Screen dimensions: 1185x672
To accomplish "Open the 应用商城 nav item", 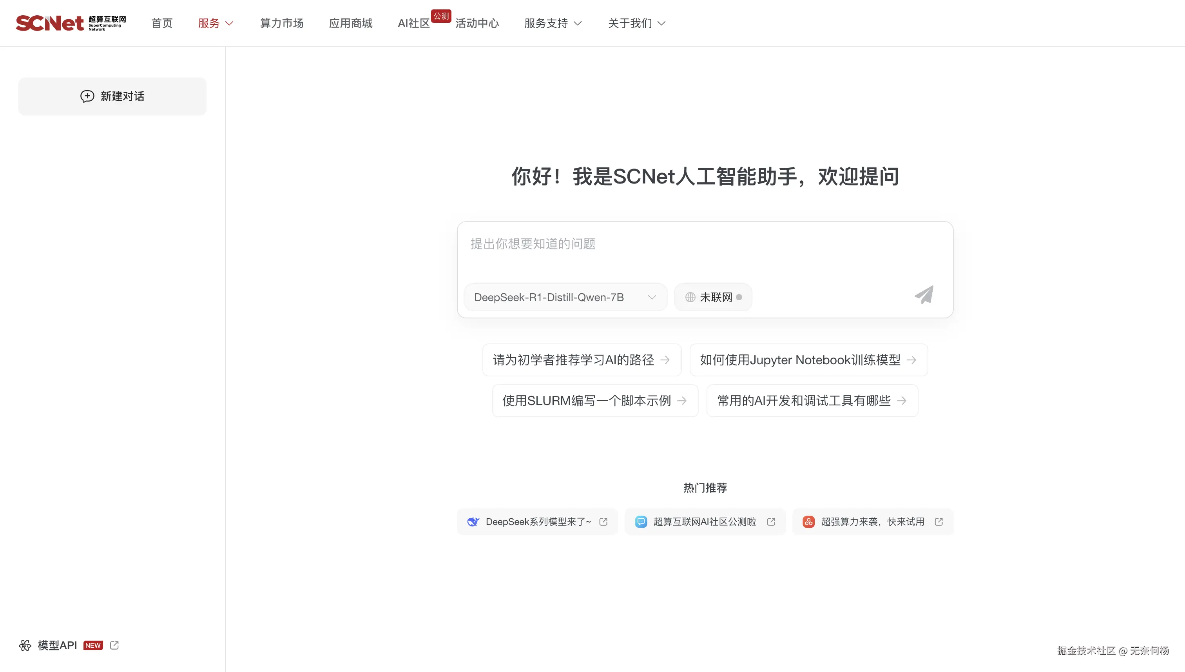I will [x=351, y=23].
